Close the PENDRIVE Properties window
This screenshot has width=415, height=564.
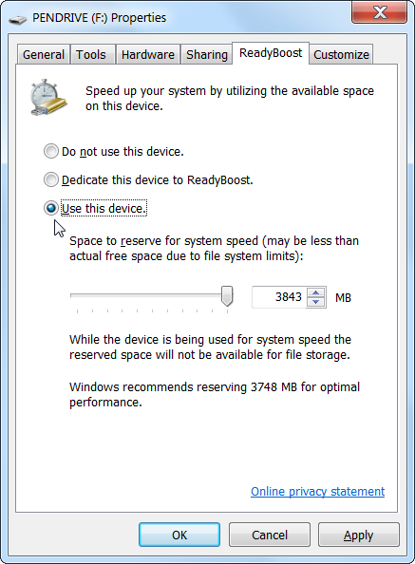click(x=379, y=12)
